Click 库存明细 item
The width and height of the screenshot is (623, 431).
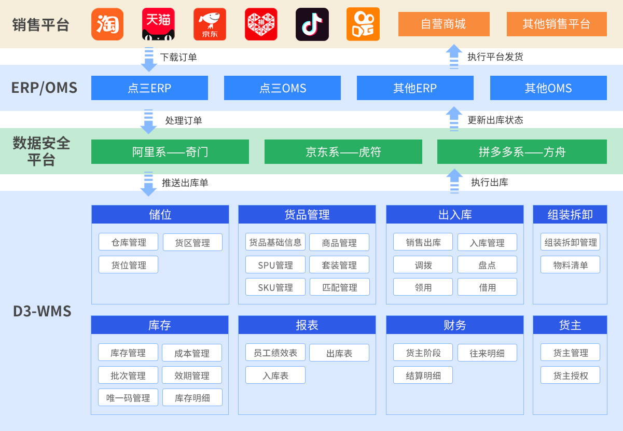(x=192, y=398)
